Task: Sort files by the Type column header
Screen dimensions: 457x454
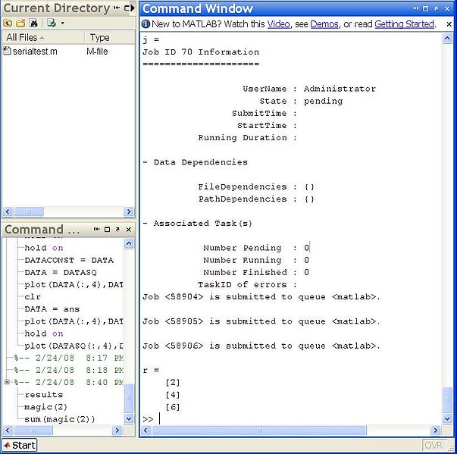Action: click(100, 37)
